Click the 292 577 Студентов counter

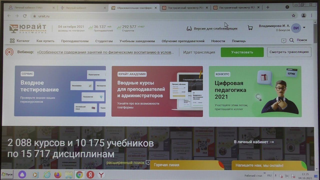click(130, 28)
